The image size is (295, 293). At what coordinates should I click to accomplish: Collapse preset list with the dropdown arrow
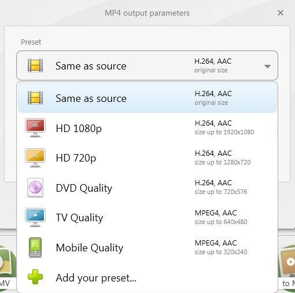267,67
